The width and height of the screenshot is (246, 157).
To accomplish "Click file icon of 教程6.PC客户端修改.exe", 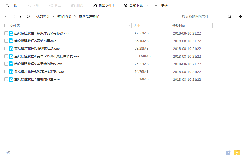I will pyautogui.click(x=11, y=72).
